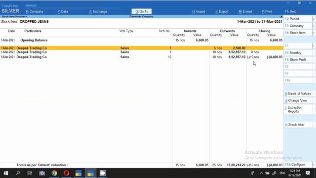Click the outward value 2,500.00
Screen dimensions: 316x178
click(239, 48)
